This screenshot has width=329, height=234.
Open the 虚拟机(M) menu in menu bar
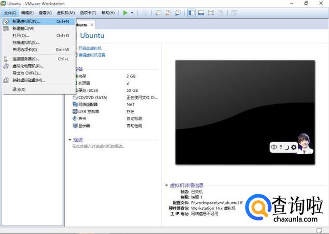[66, 13]
